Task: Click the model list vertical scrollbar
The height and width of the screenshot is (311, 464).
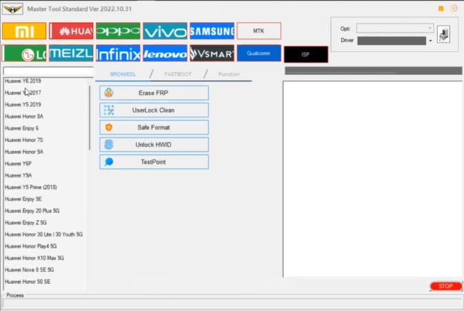Action: click(x=90, y=119)
